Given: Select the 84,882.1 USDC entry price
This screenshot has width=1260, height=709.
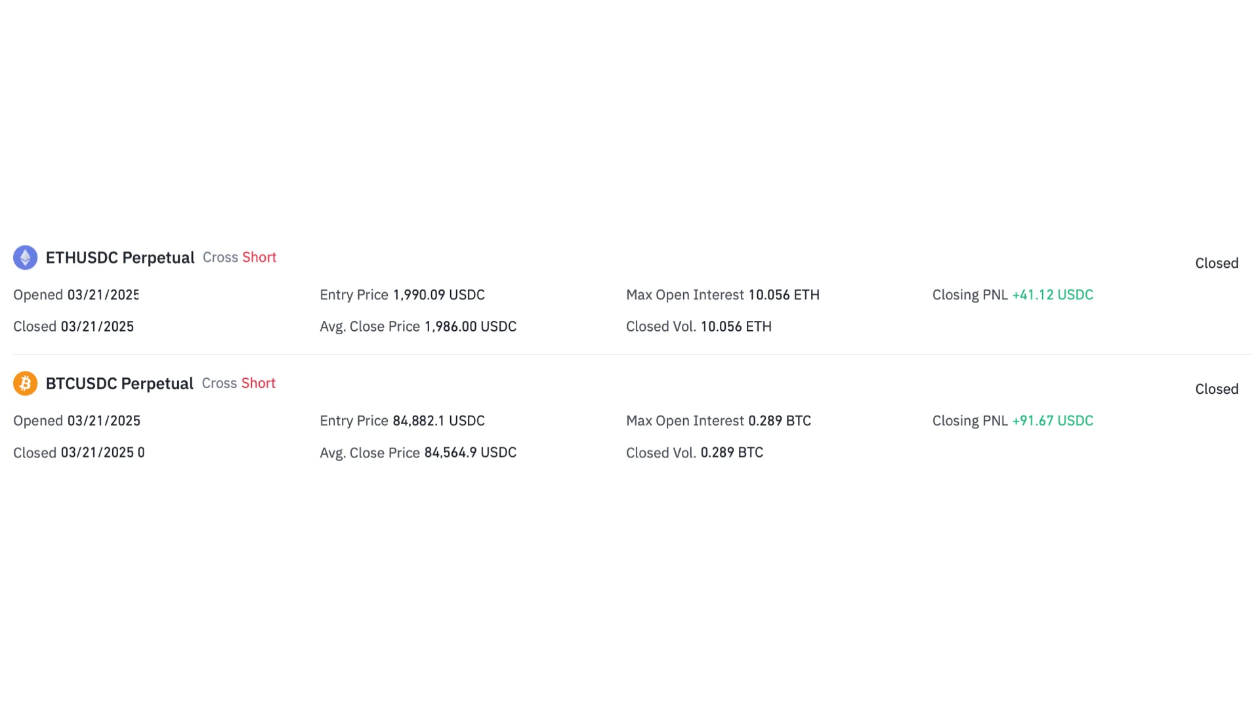Looking at the screenshot, I should tap(438, 421).
